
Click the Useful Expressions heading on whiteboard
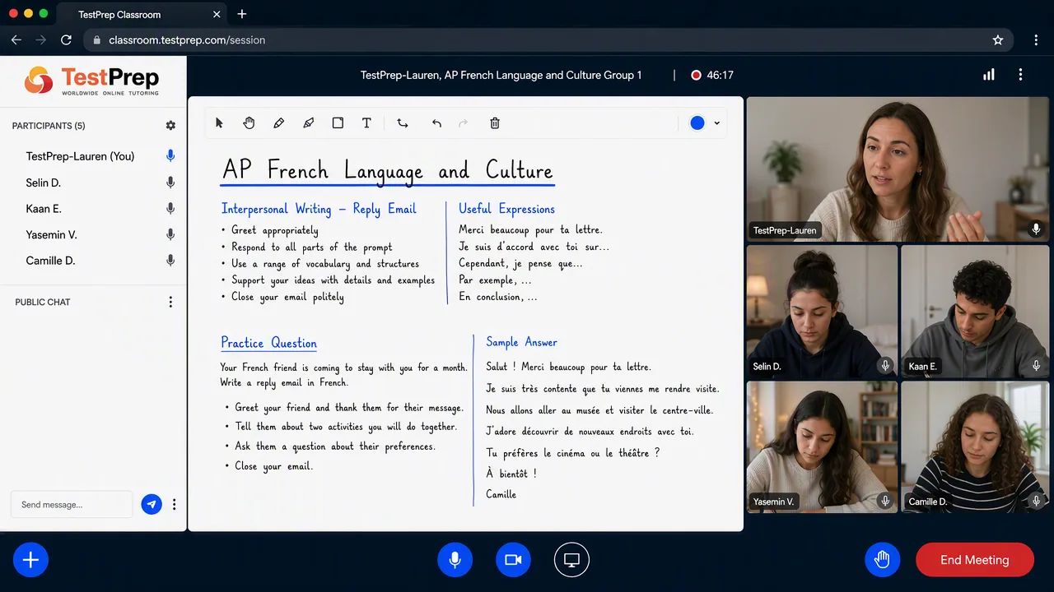point(506,209)
